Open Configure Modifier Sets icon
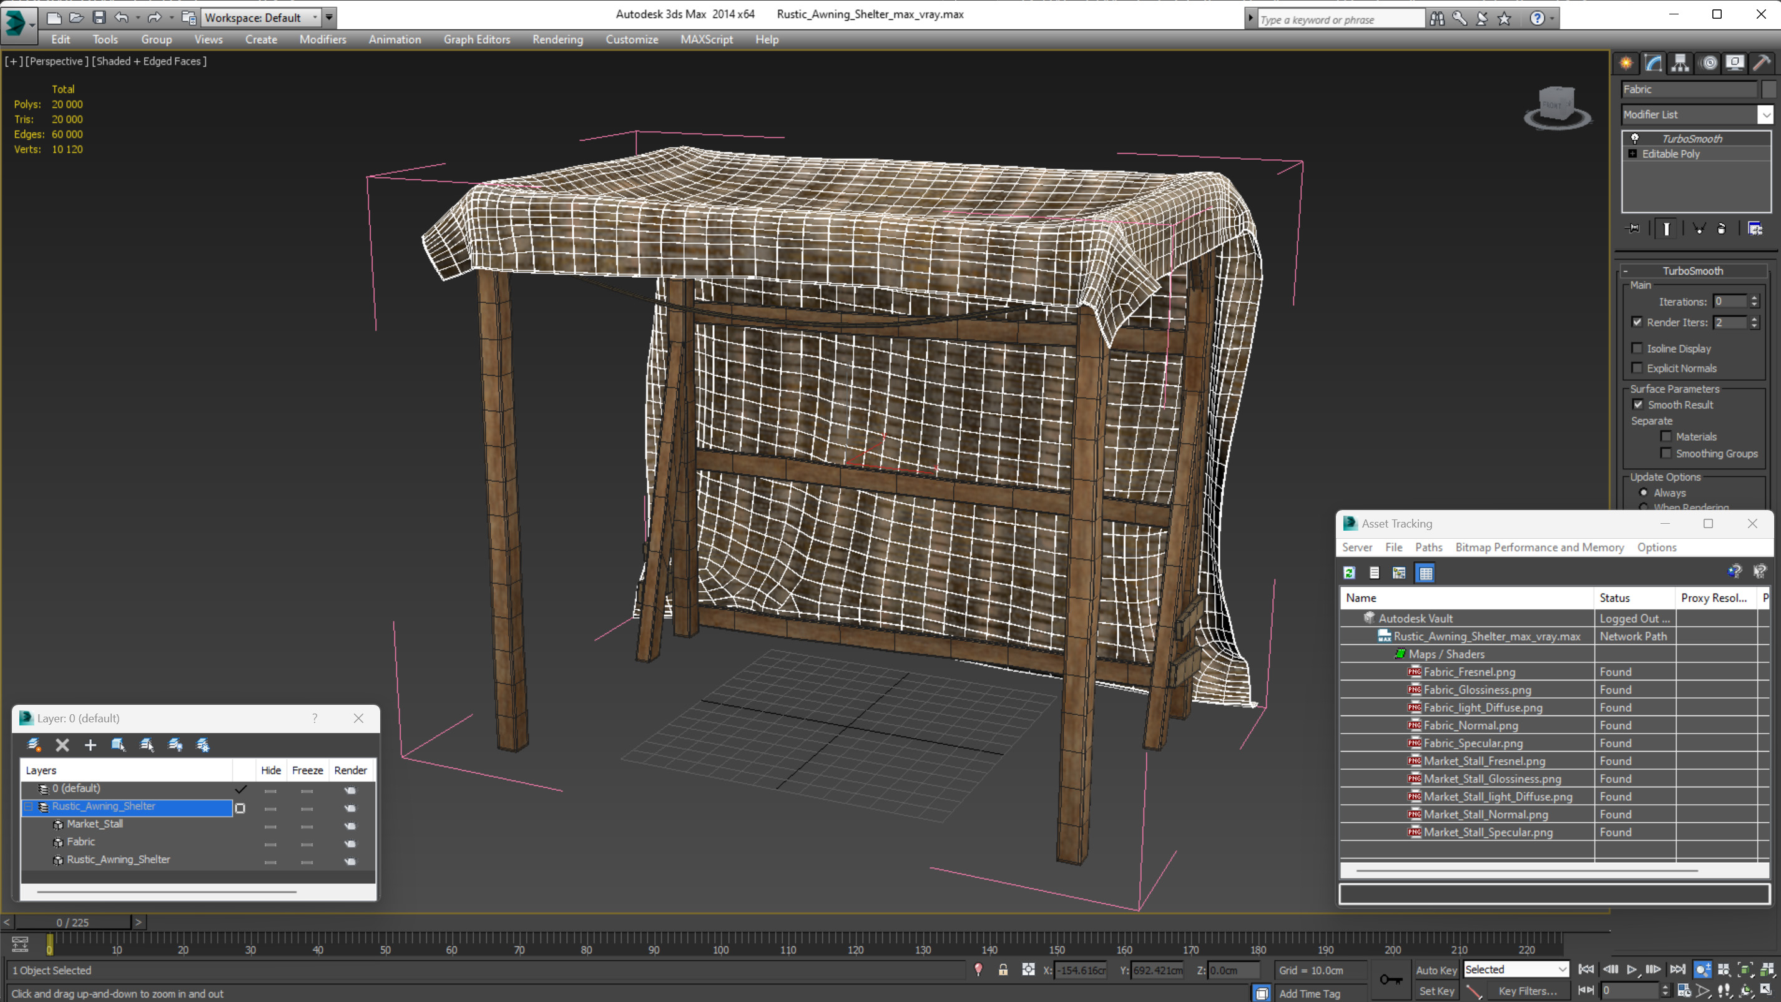The height and width of the screenshot is (1002, 1781). pos(1755,228)
